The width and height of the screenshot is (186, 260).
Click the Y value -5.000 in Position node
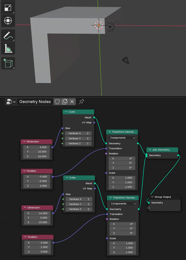(36, 181)
